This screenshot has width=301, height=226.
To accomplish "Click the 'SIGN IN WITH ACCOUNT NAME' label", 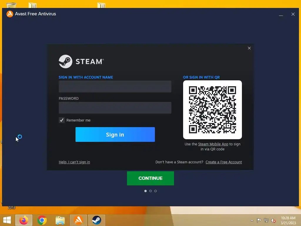I will pos(86,77).
